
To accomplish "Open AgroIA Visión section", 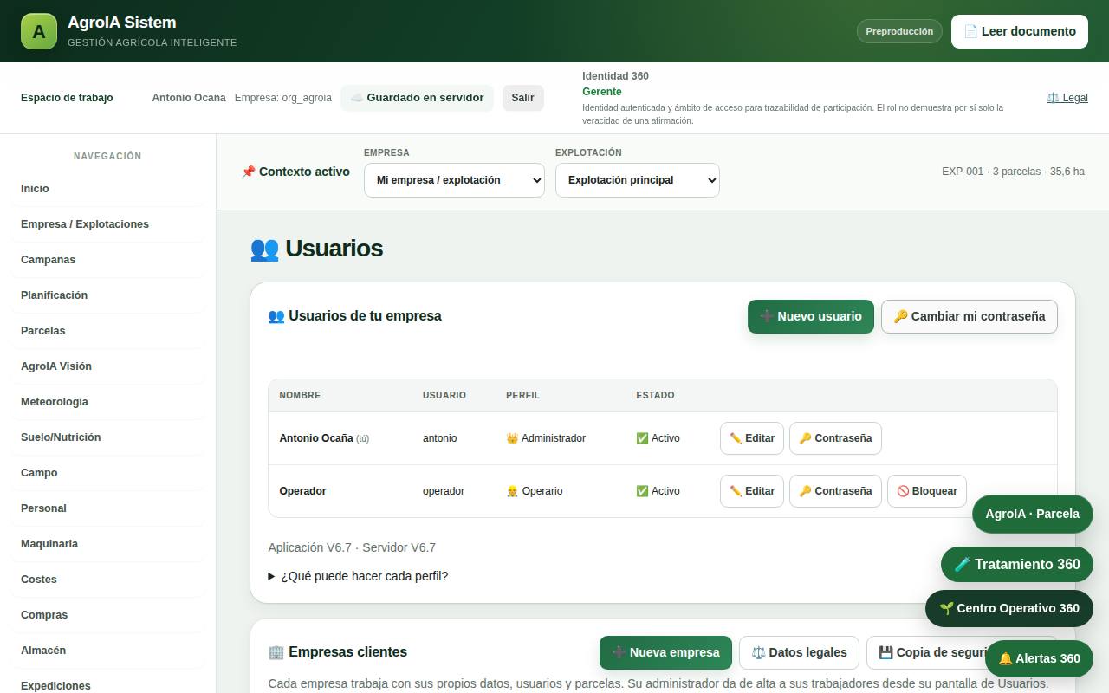I will coord(107,366).
